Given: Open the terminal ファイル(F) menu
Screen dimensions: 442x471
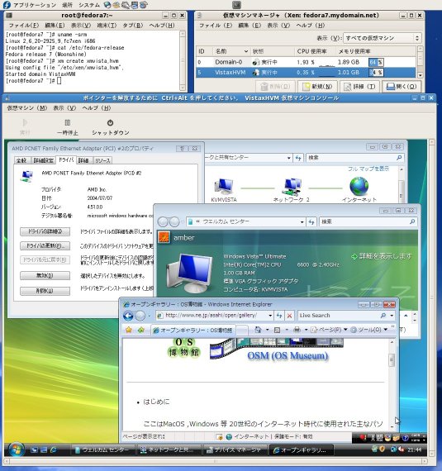Looking at the screenshot, I should [x=23, y=26].
